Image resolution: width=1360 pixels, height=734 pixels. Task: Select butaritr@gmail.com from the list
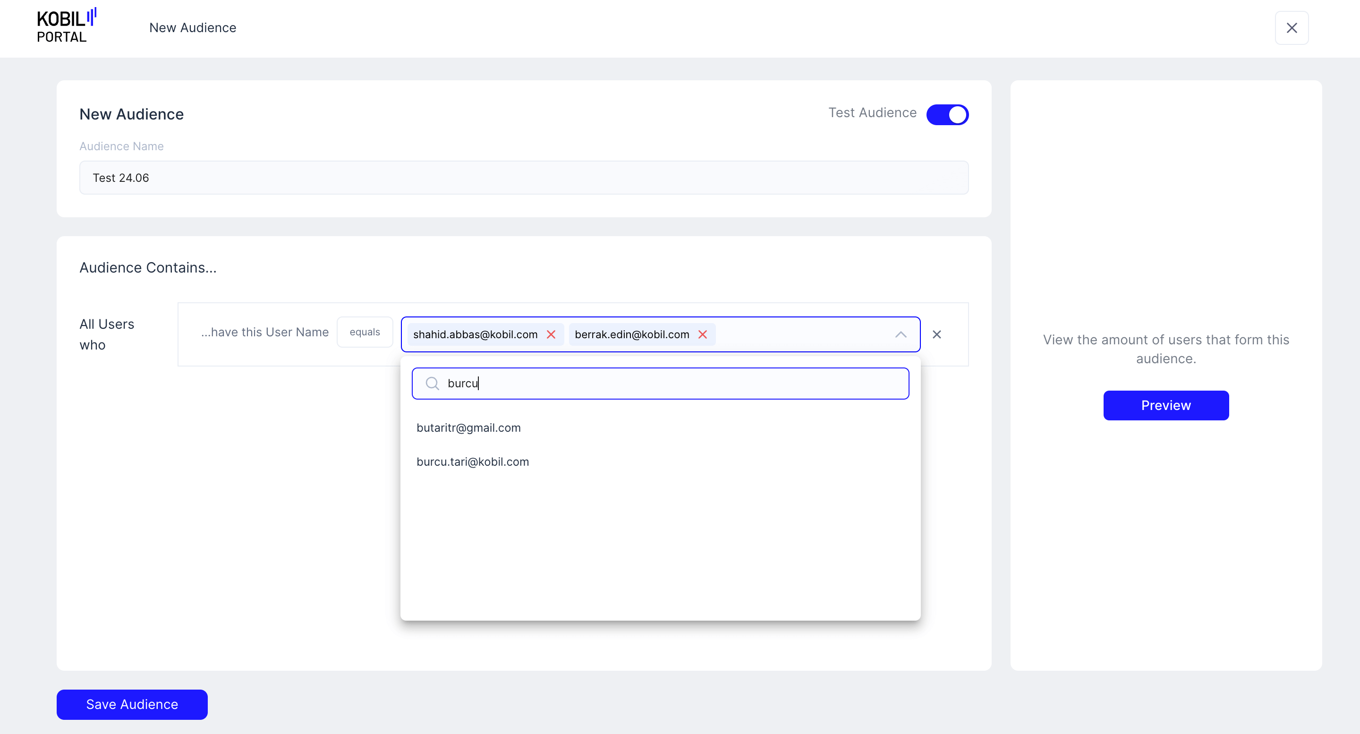(x=468, y=428)
